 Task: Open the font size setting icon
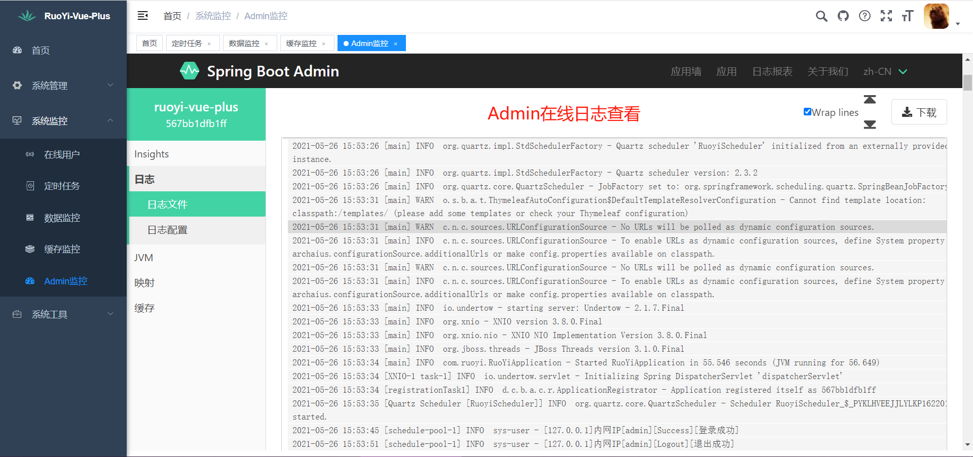coord(908,16)
